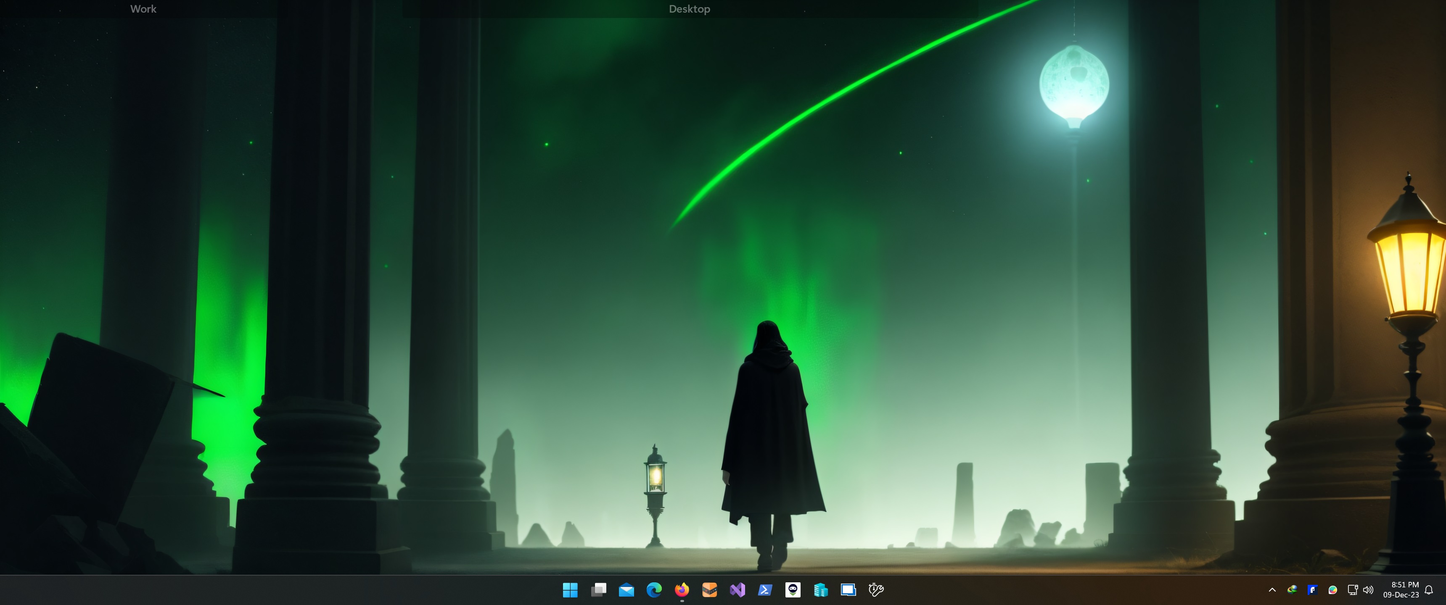Viewport: 1446px width, 605px height.
Task: Launch the Mail app from the taskbar
Action: tap(627, 589)
